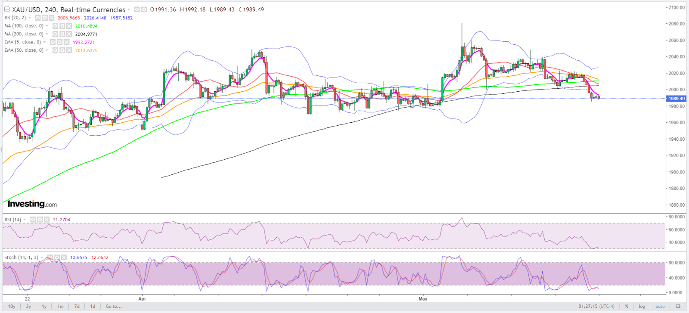This screenshot has height=313, width=689.
Task: Click the green MA value 2010.4894
Action: point(86,26)
